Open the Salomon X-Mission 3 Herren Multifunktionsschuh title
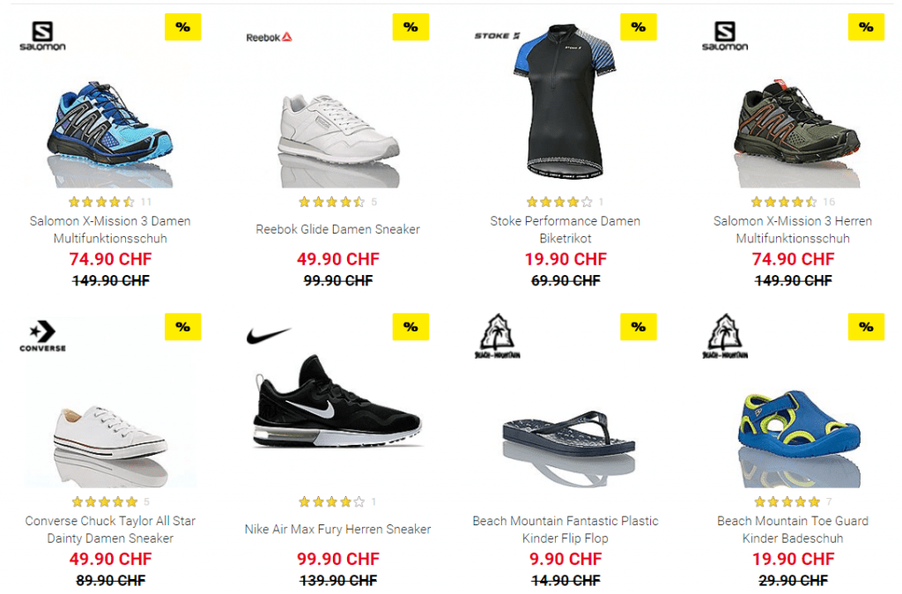902x594 pixels. pyautogui.click(x=793, y=230)
